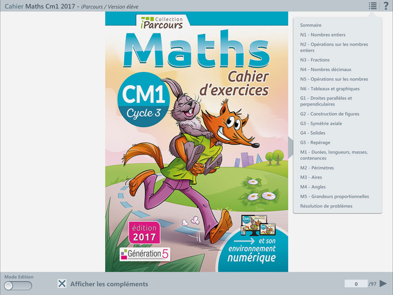
Task: Click the édition 2017 badge on cover
Action: [x=144, y=232]
